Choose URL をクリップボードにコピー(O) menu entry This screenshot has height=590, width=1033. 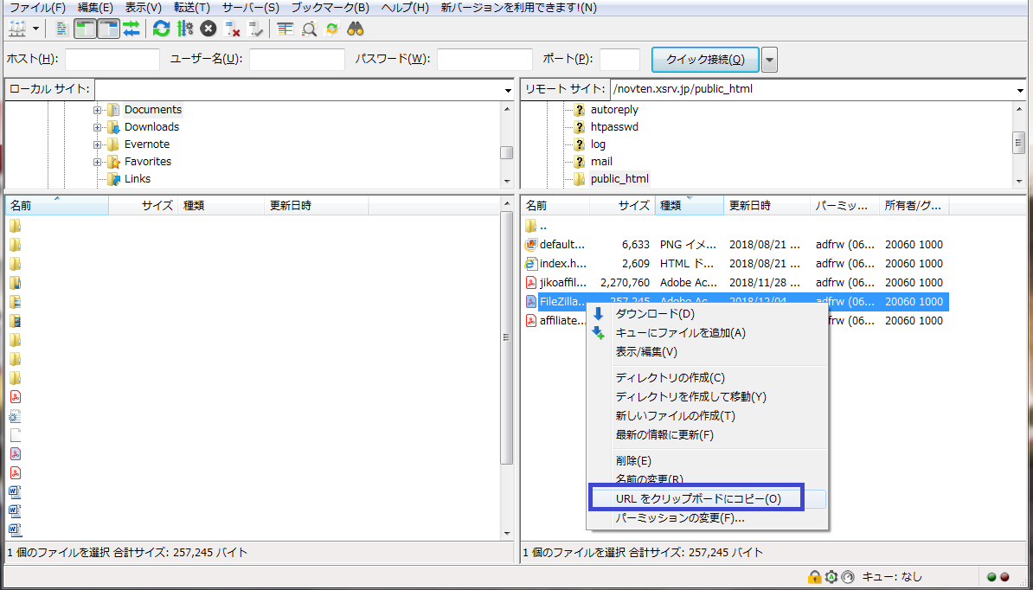click(x=697, y=498)
